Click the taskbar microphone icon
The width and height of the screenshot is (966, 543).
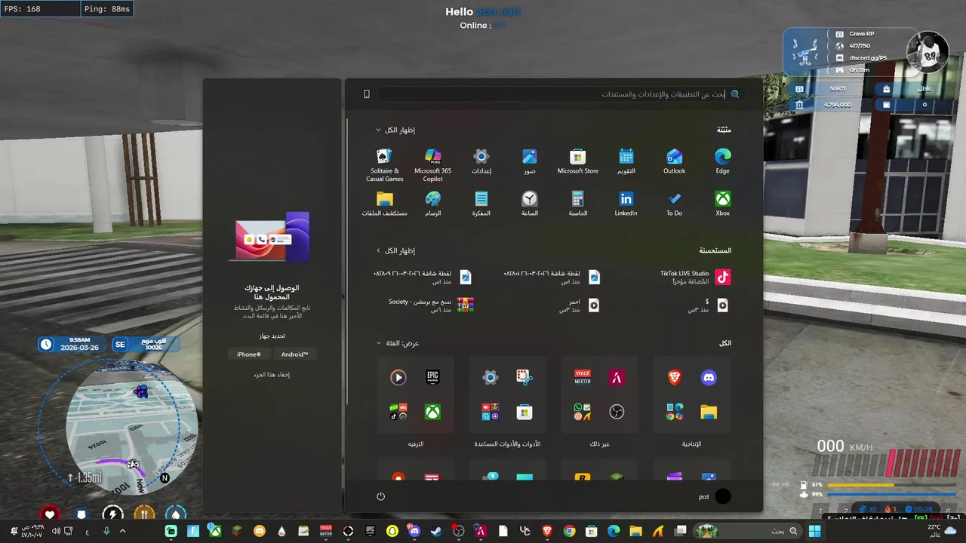point(106,532)
